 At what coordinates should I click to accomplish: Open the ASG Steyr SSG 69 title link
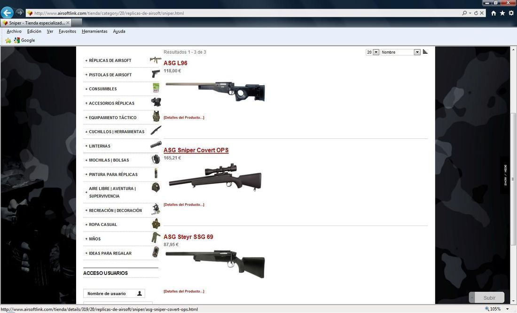(x=188, y=237)
